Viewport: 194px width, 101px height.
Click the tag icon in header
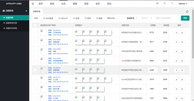[x=165, y=4]
